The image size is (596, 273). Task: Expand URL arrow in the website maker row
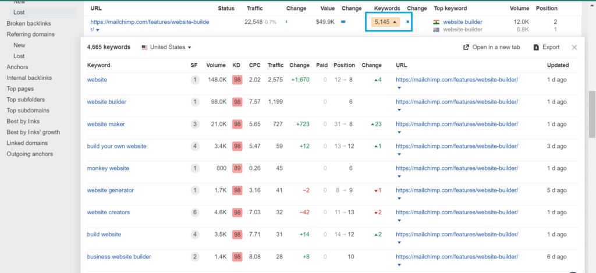[399, 132]
